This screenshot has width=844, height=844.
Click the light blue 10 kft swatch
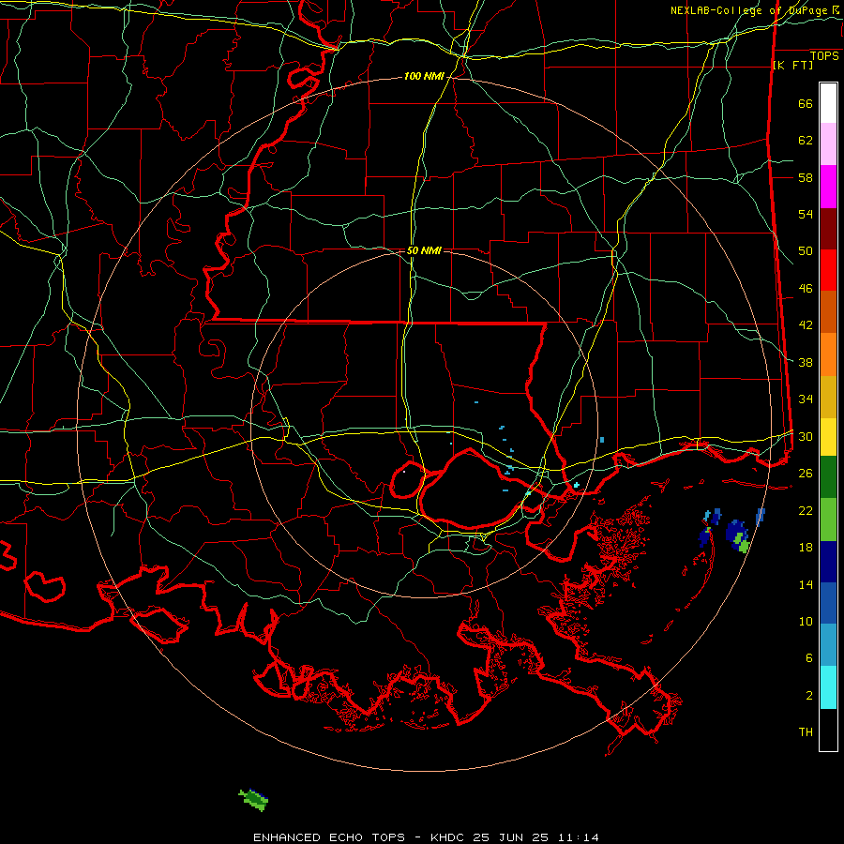[x=828, y=645]
